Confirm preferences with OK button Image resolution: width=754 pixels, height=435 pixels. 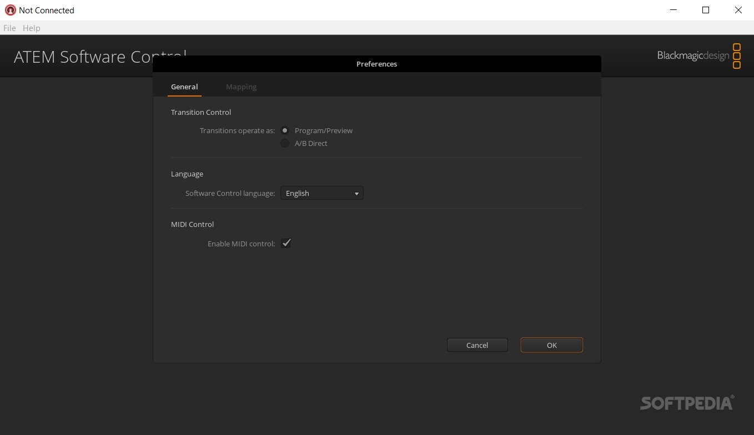tap(552, 345)
